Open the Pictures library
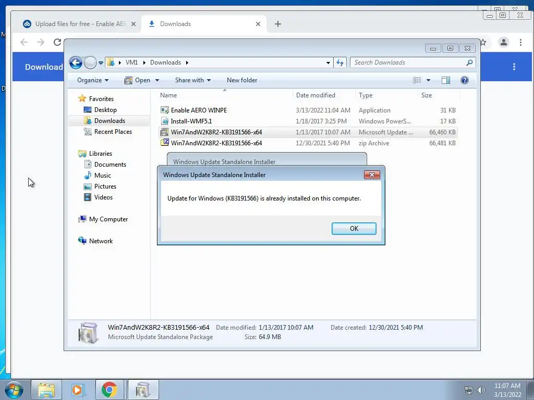Screen dimensions: 534x400 [x=105, y=186]
